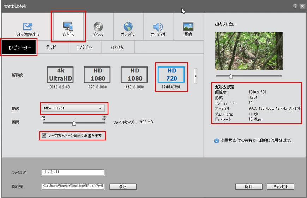Click the キャンセル button
The image size is (307, 198).
coord(281,186)
